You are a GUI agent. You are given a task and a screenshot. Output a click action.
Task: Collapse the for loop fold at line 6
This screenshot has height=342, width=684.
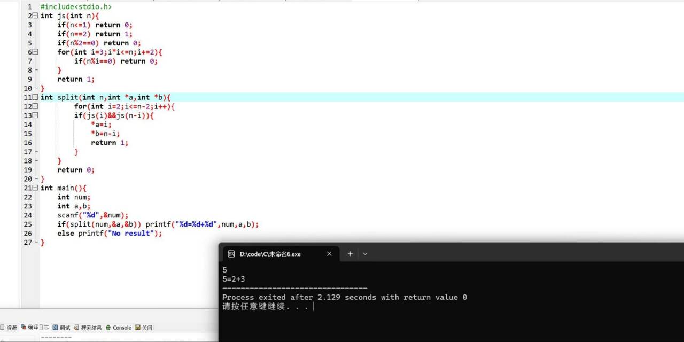pos(34,52)
